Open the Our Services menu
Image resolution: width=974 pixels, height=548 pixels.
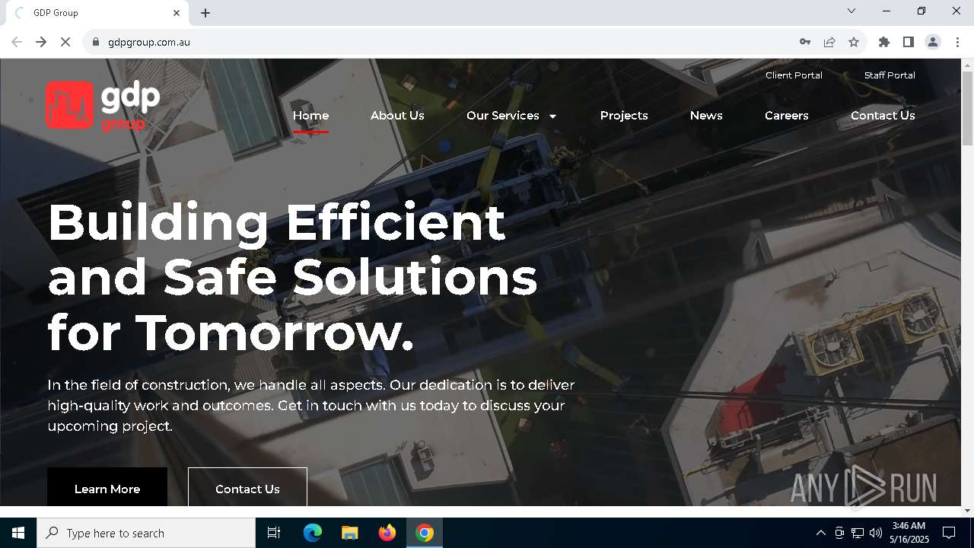tap(502, 116)
